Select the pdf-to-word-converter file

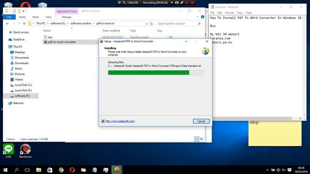(x=62, y=42)
